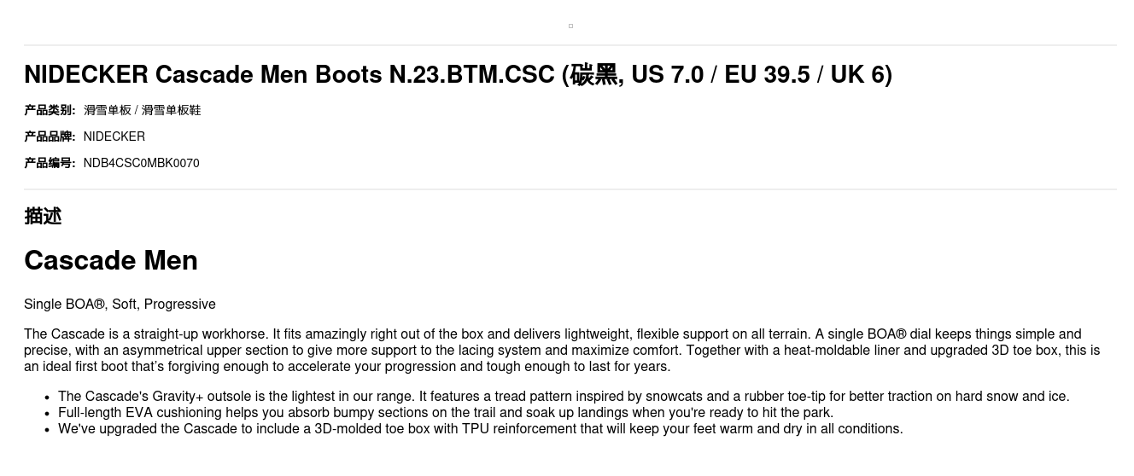Click the Single BOA®, Soft, Progressive line

[120, 305]
